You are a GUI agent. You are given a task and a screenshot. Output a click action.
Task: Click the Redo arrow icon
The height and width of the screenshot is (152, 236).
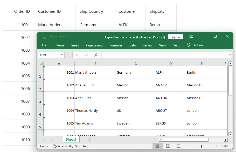62,37
